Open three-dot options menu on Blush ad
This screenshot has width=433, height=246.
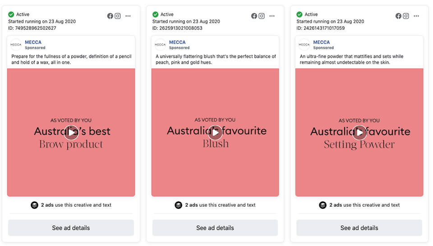[272, 16]
